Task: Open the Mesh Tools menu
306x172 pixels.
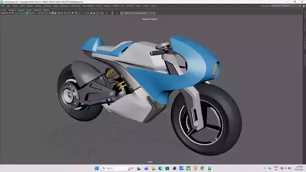Action: [76, 6]
